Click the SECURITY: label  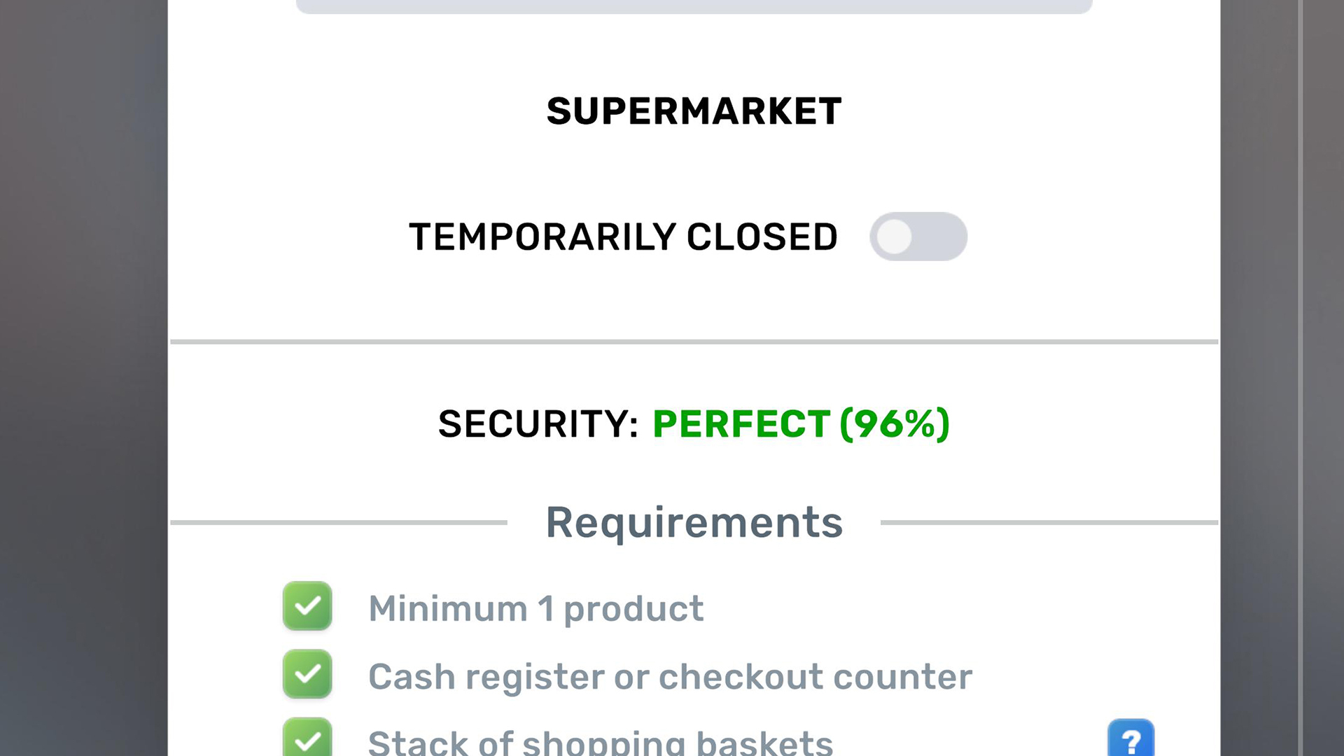[x=538, y=423]
